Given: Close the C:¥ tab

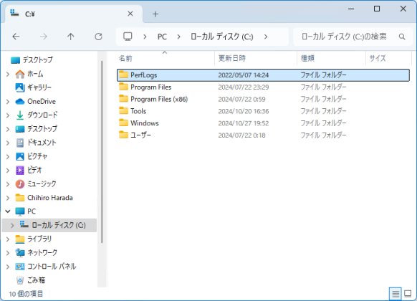Looking at the screenshot, I should coord(130,14).
